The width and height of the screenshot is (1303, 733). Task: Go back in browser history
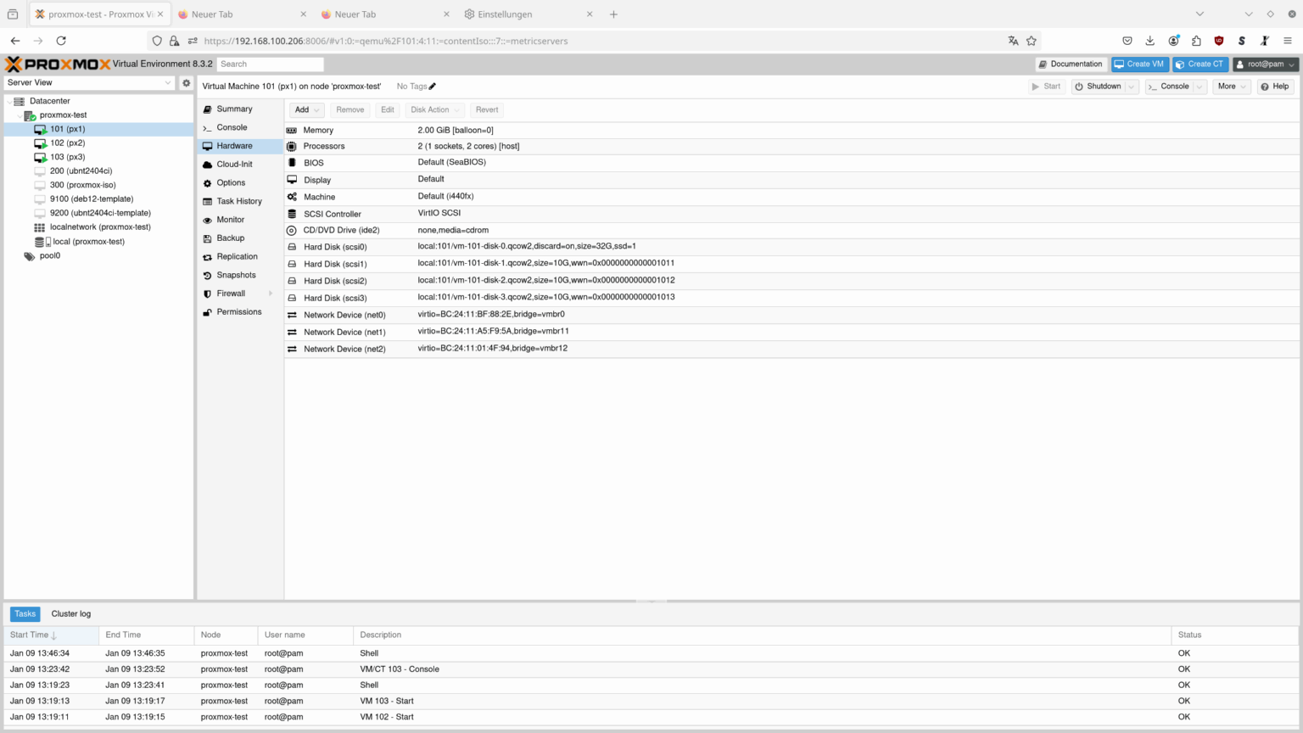tap(15, 41)
